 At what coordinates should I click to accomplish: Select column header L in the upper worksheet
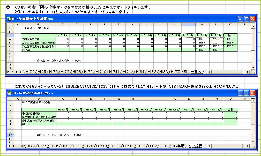click(188, 24)
